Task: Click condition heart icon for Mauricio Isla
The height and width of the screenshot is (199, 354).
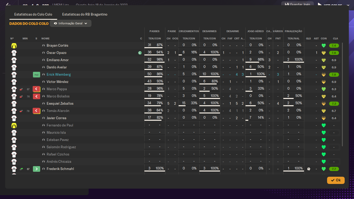Action: click(323, 133)
